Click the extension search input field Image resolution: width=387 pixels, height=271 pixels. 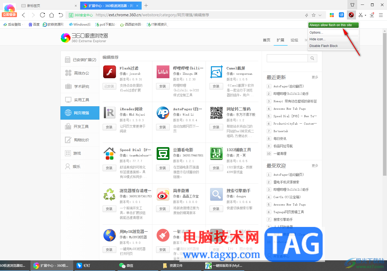pyautogui.click(x=287, y=58)
